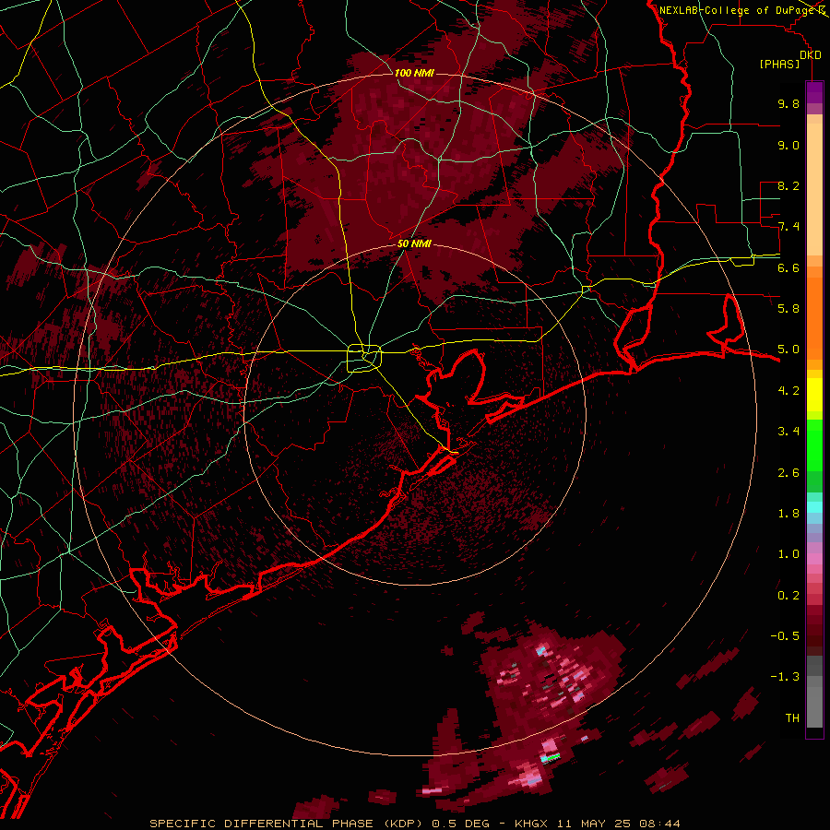Click the 1.0 scale label

point(788,554)
